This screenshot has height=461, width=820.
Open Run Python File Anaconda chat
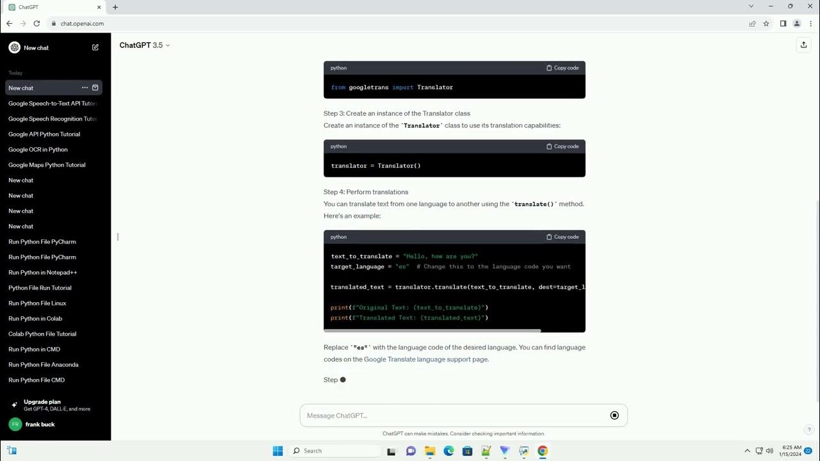pyautogui.click(x=54, y=364)
